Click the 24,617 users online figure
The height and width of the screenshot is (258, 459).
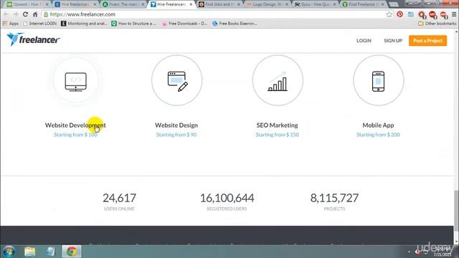119,198
